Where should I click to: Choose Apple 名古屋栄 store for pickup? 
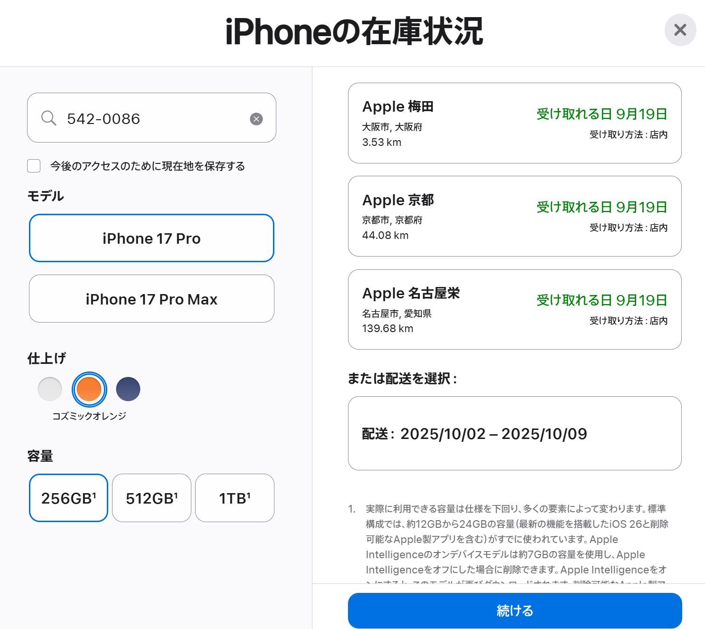coord(515,309)
